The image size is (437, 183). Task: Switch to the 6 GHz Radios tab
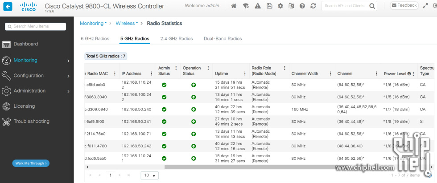pyautogui.click(x=95, y=39)
